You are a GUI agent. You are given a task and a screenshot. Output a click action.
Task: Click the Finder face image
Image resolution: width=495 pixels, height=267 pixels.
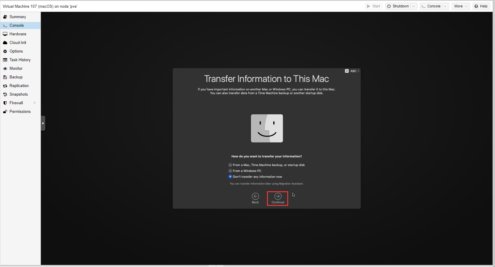[267, 128]
